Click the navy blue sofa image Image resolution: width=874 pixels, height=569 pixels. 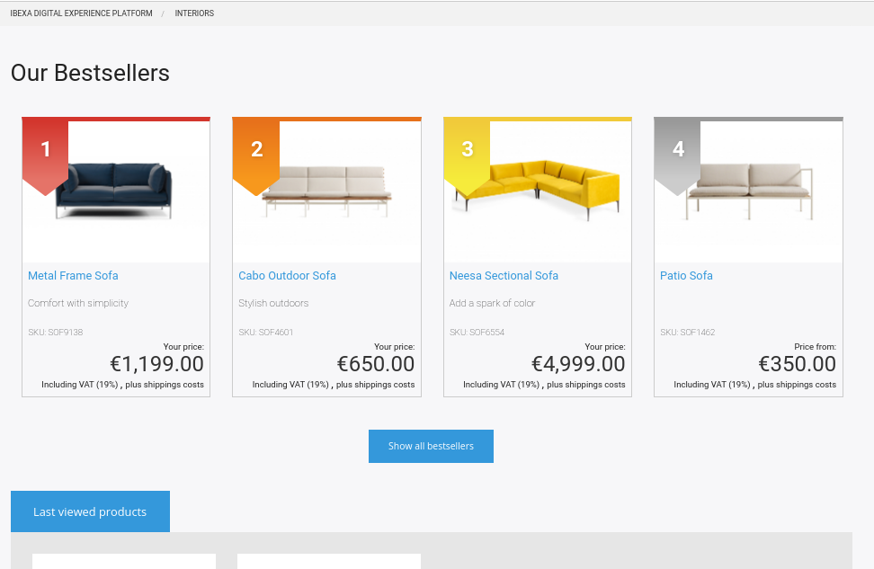coord(114,191)
